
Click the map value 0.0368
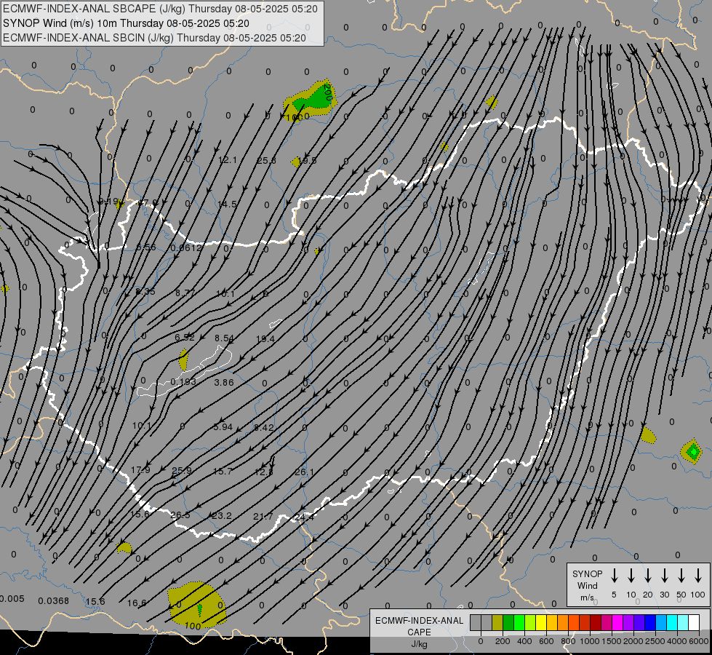pyautogui.click(x=54, y=600)
